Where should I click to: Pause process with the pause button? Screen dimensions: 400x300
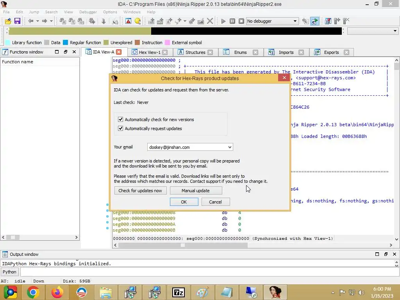tap(232, 21)
